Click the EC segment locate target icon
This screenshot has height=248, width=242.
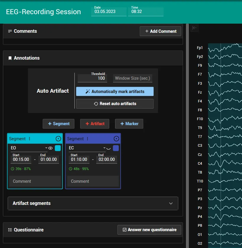pos(116,139)
